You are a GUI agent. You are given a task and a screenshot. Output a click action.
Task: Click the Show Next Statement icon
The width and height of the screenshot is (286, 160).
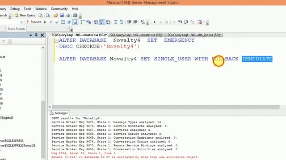point(174,22)
